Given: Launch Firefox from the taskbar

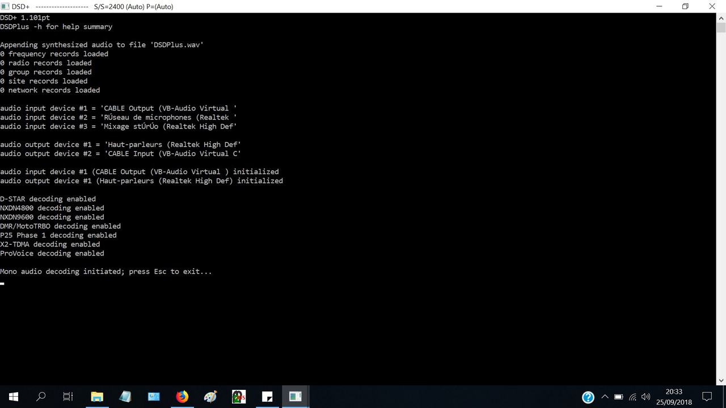Looking at the screenshot, I should 182,397.
